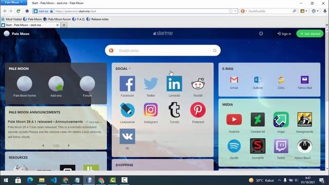The height and width of the screenshot is (185, 329).
Task: Open a new tab
Action: [64, 25]
